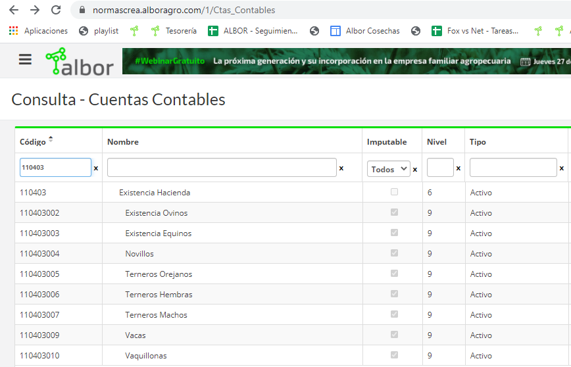The image size is (571, 367).
Task: Toggle Imputable checkbox for Existencia Equinos
Action: click(x=394, y=233)
